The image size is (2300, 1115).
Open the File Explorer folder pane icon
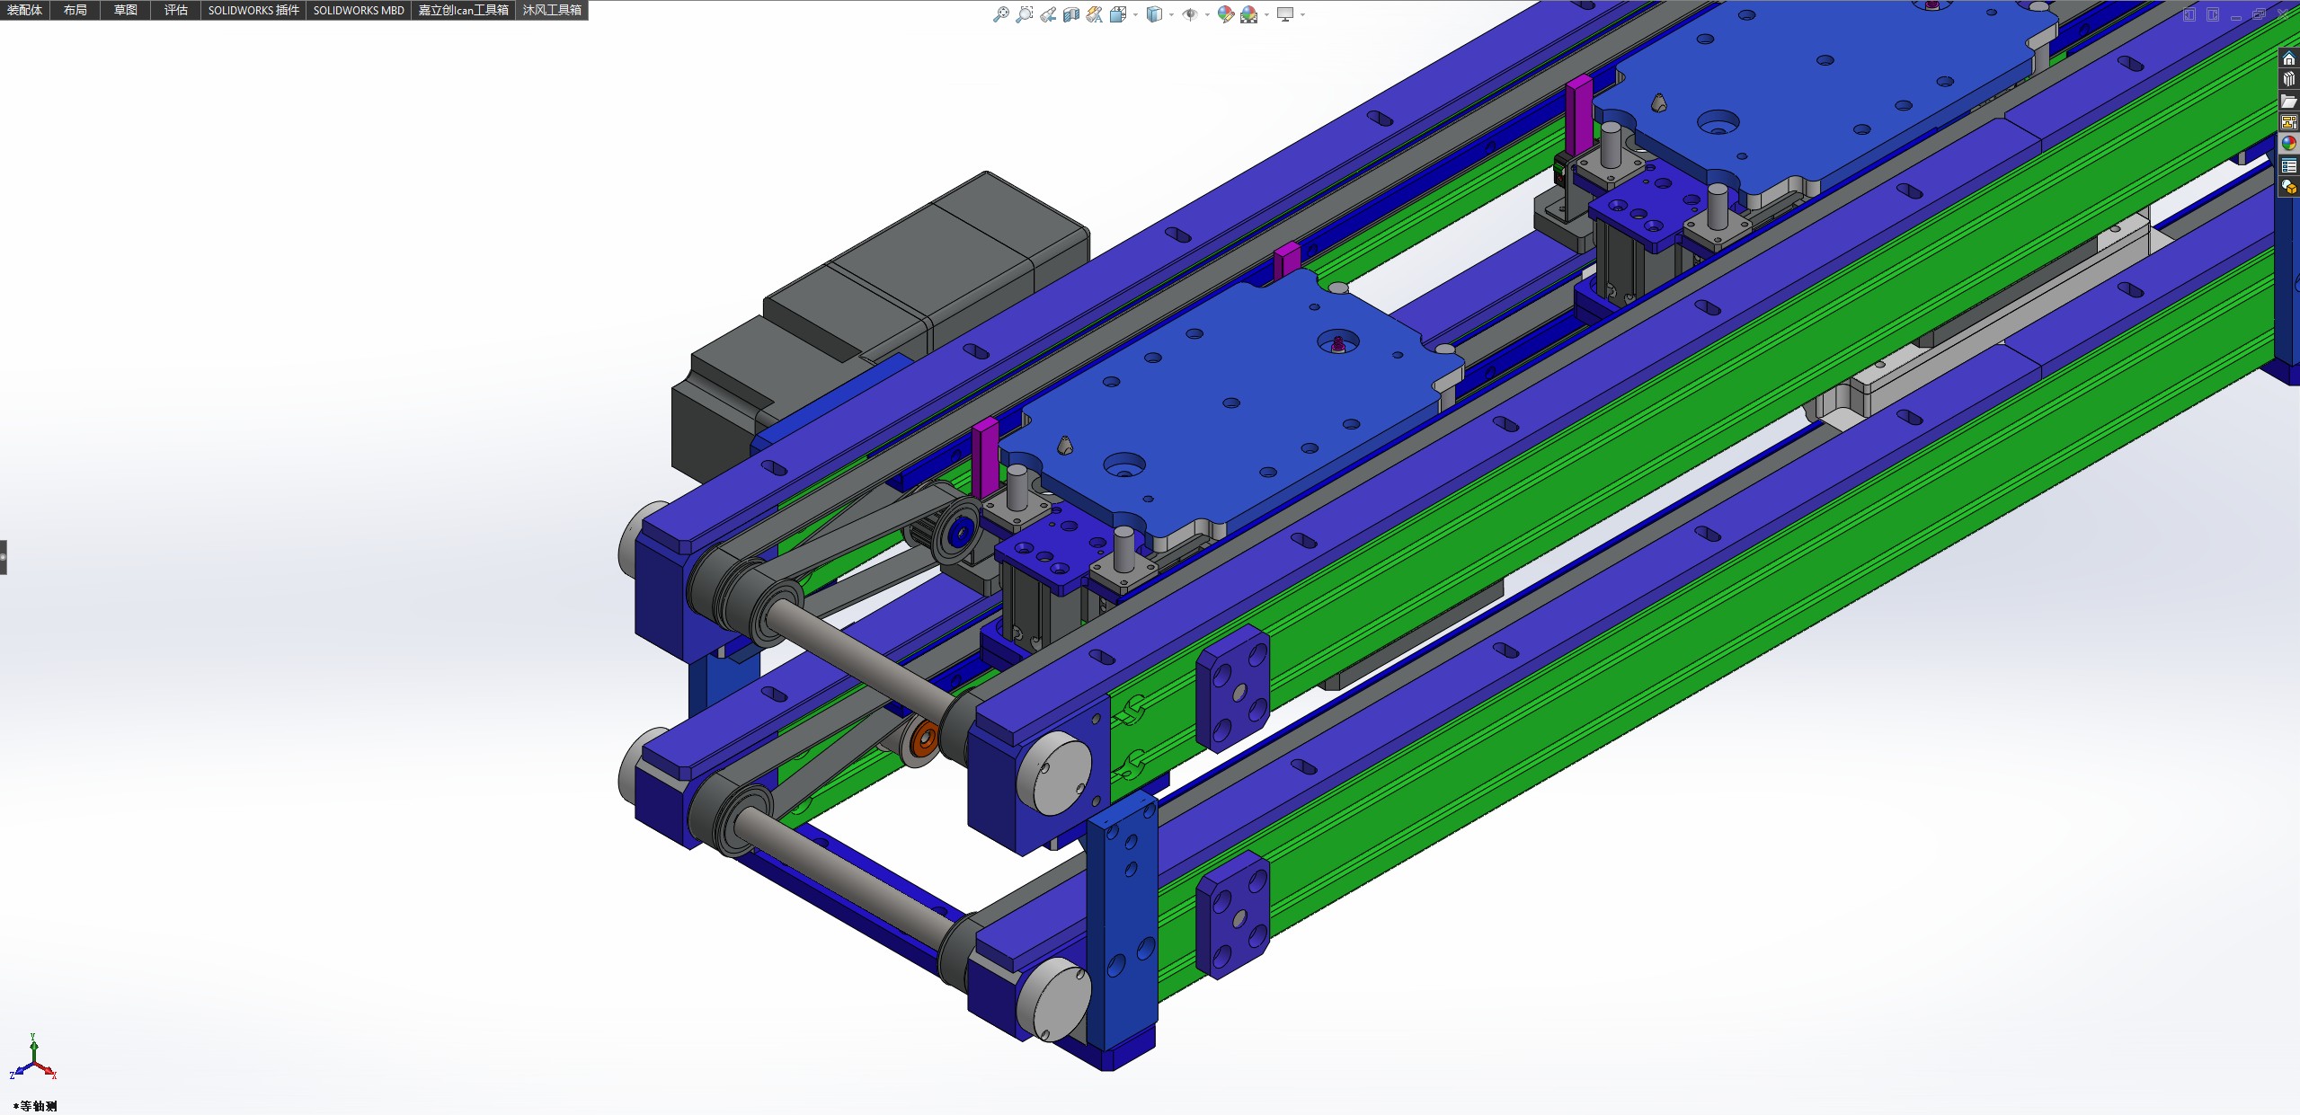point(2288,101)
